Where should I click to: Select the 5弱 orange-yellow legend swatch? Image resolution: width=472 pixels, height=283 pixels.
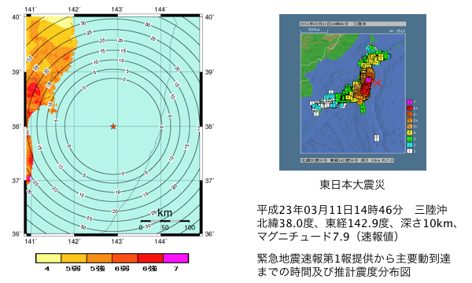point(74,258)
